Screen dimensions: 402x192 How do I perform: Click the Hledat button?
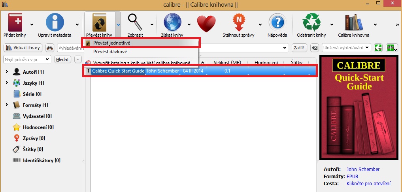point(63,60)
